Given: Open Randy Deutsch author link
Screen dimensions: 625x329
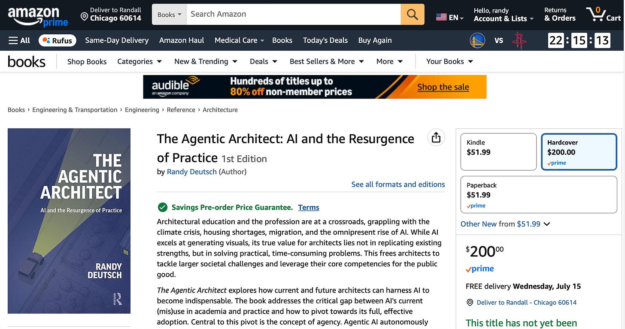Looking at the screenshot, I should pos(192,172).
